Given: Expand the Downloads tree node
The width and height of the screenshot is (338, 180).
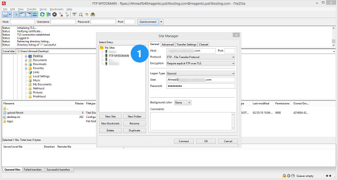Looking at the screenshot, I should point(26,64).
